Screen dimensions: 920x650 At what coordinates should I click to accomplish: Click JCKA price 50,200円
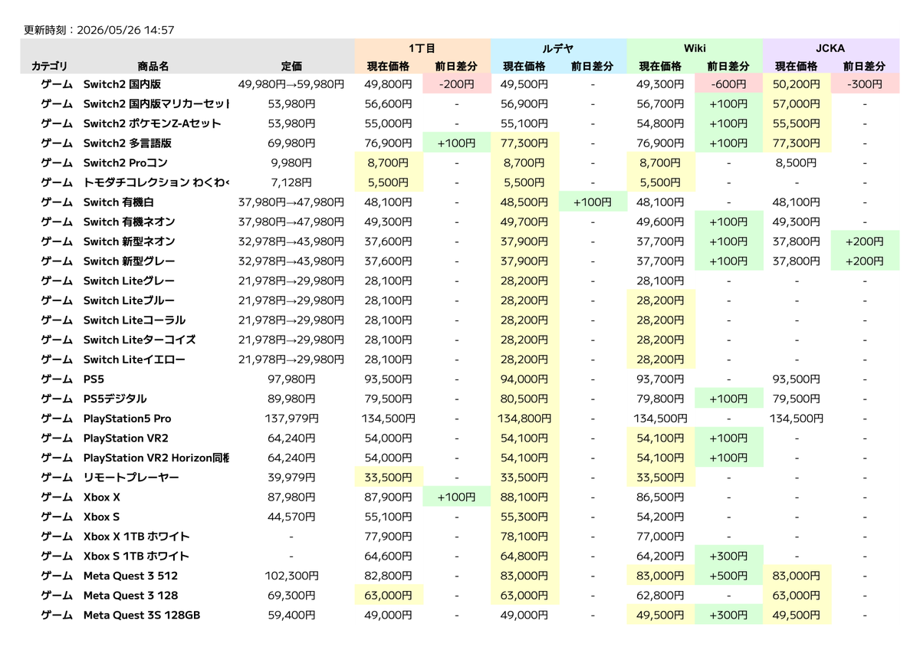(797, 84)
